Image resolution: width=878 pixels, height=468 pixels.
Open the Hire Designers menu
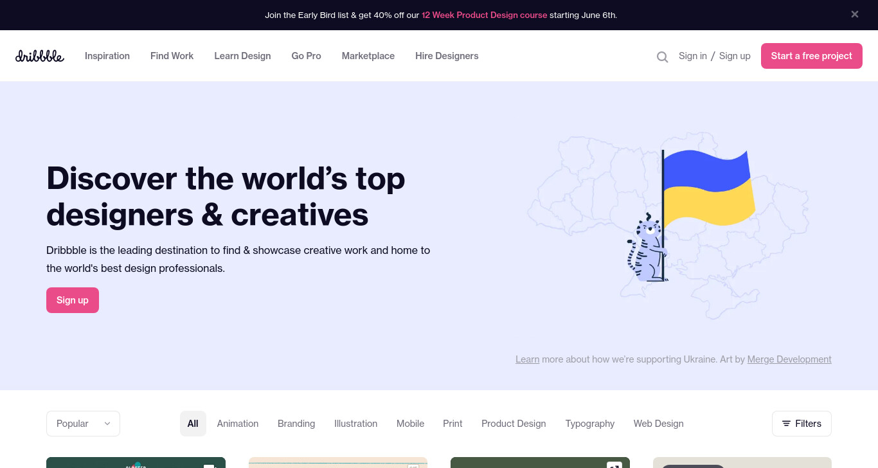click(x=447, y=56)
